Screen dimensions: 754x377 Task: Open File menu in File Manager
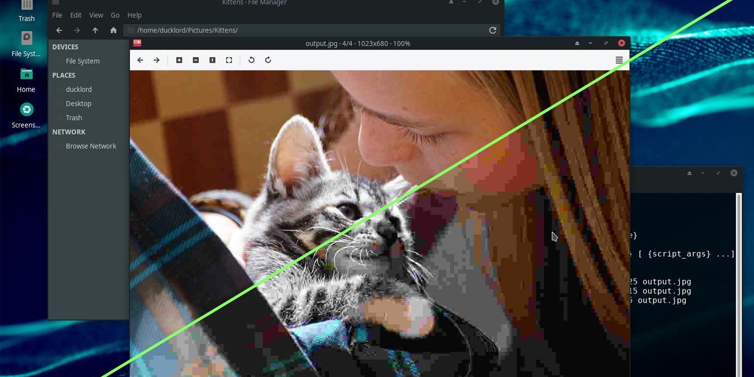pos(57,15)
